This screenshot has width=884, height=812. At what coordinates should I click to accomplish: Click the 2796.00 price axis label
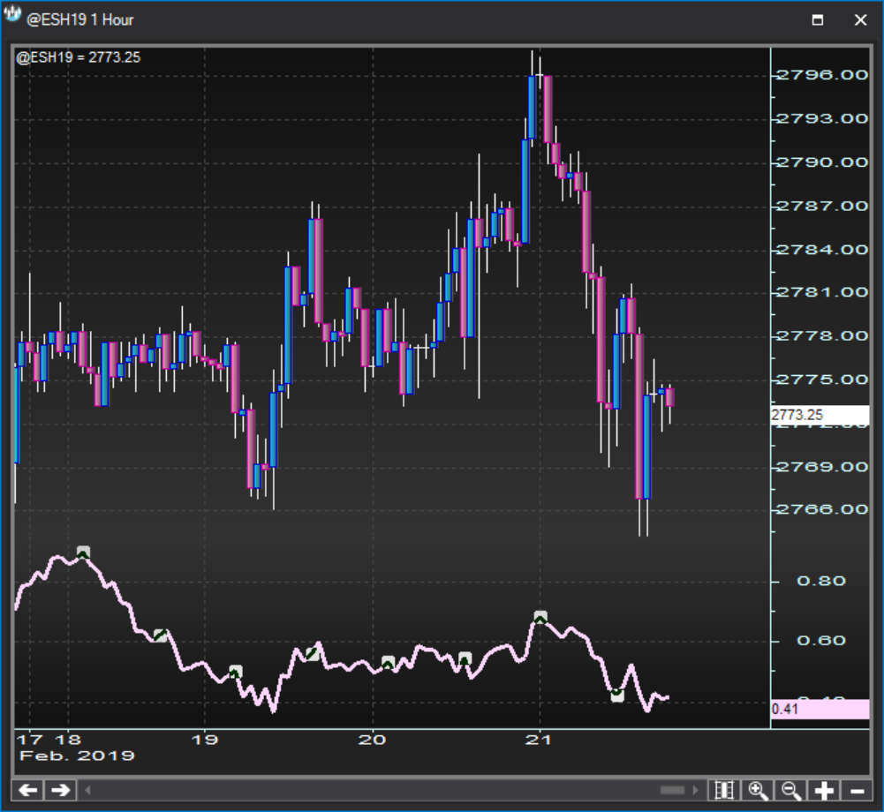[822, 75]
